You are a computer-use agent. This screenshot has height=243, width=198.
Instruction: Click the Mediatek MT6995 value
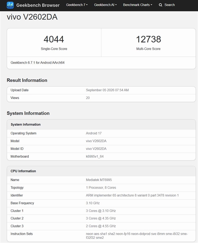(99, 180)
